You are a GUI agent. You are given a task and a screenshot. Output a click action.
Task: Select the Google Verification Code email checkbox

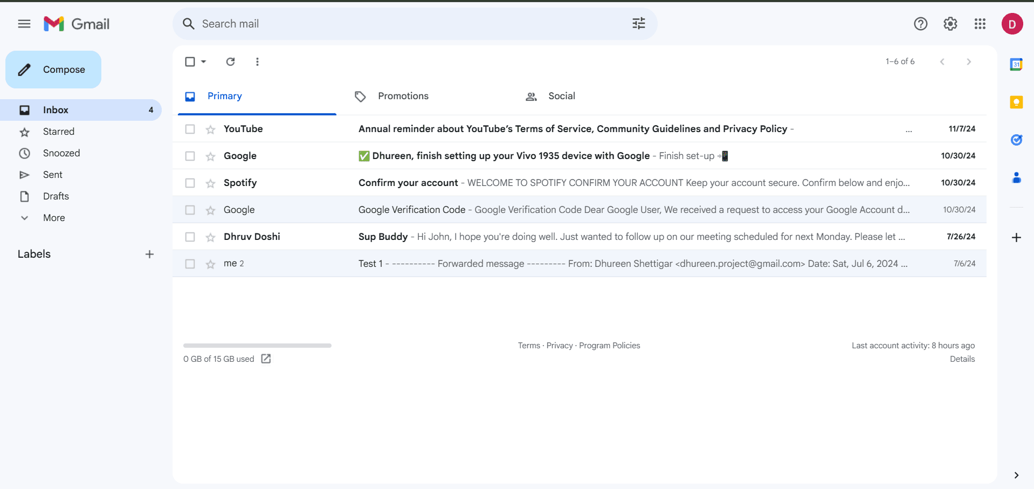190,210
